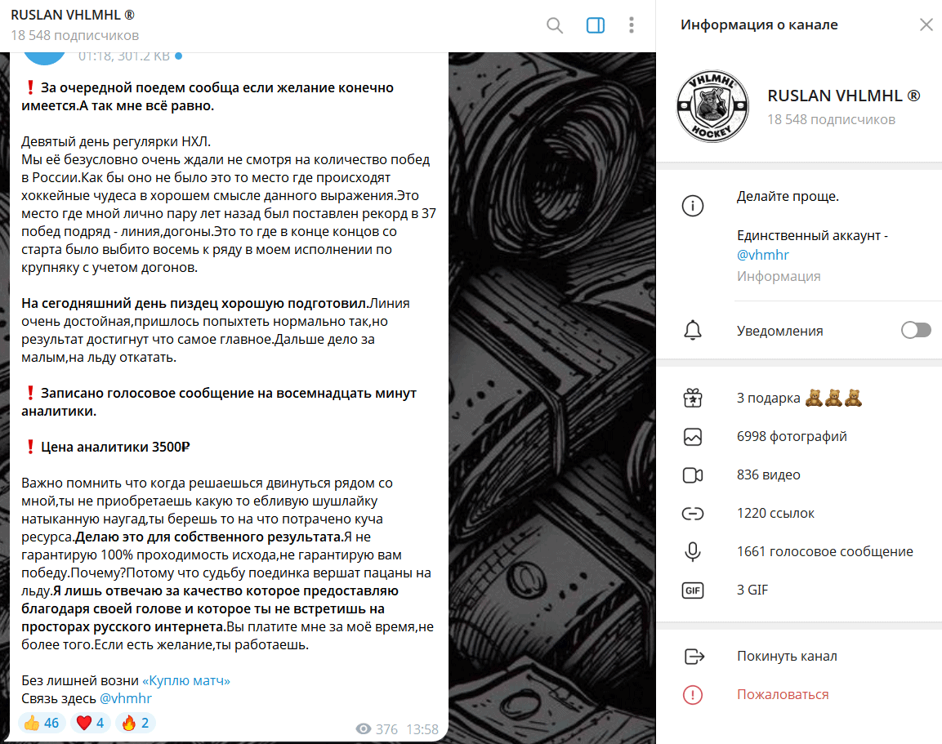The height and width of the screenshot is (744, 942).
Task: Open the @vhmhr link in channel info
Action: (762, 255)
